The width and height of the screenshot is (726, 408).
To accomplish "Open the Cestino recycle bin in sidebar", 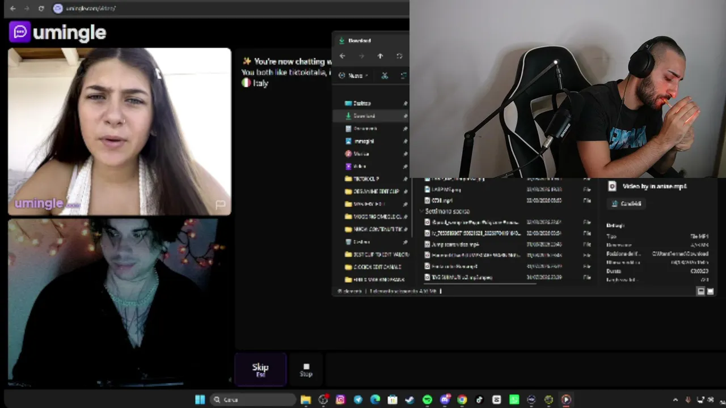I will point(357,242).
